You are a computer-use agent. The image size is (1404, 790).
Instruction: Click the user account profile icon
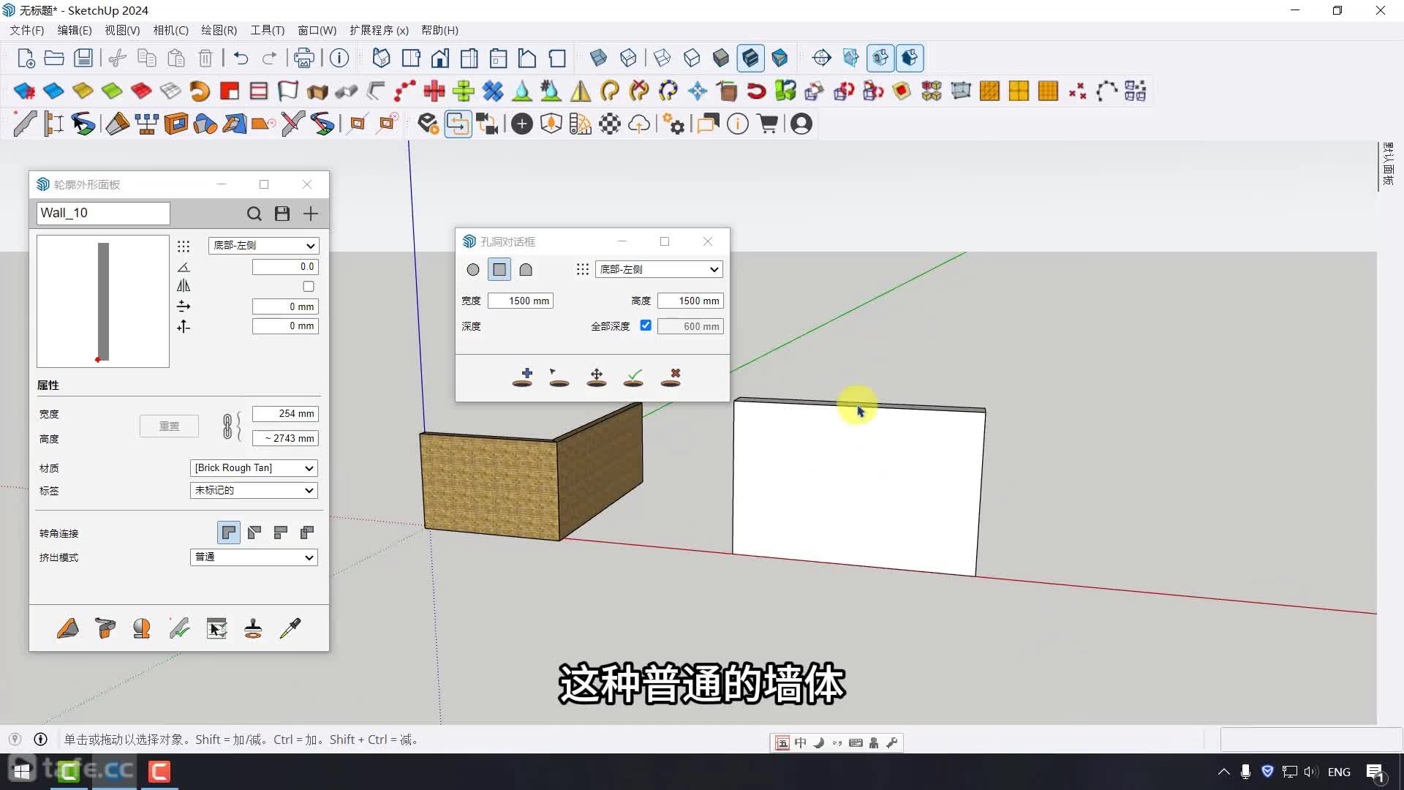click(801, 124)
